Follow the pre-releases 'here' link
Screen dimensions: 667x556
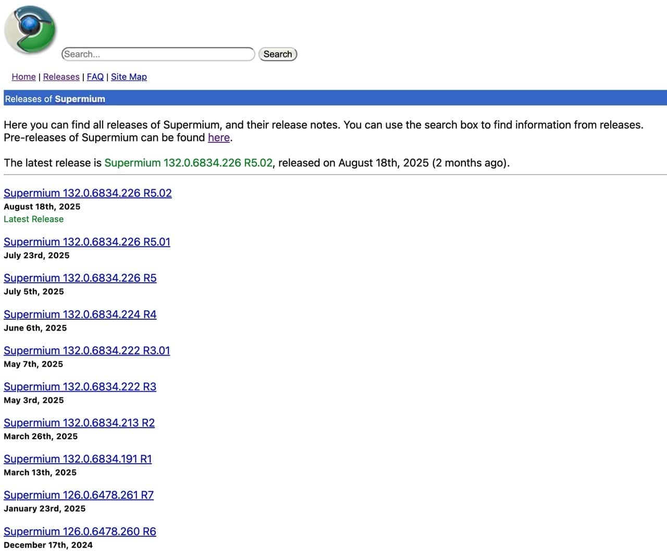coord(218,138)
